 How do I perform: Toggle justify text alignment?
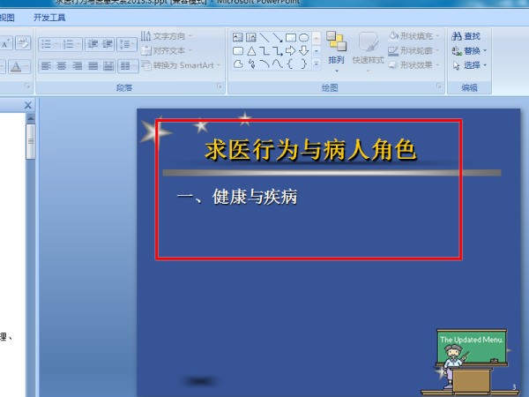click(93, 66)
